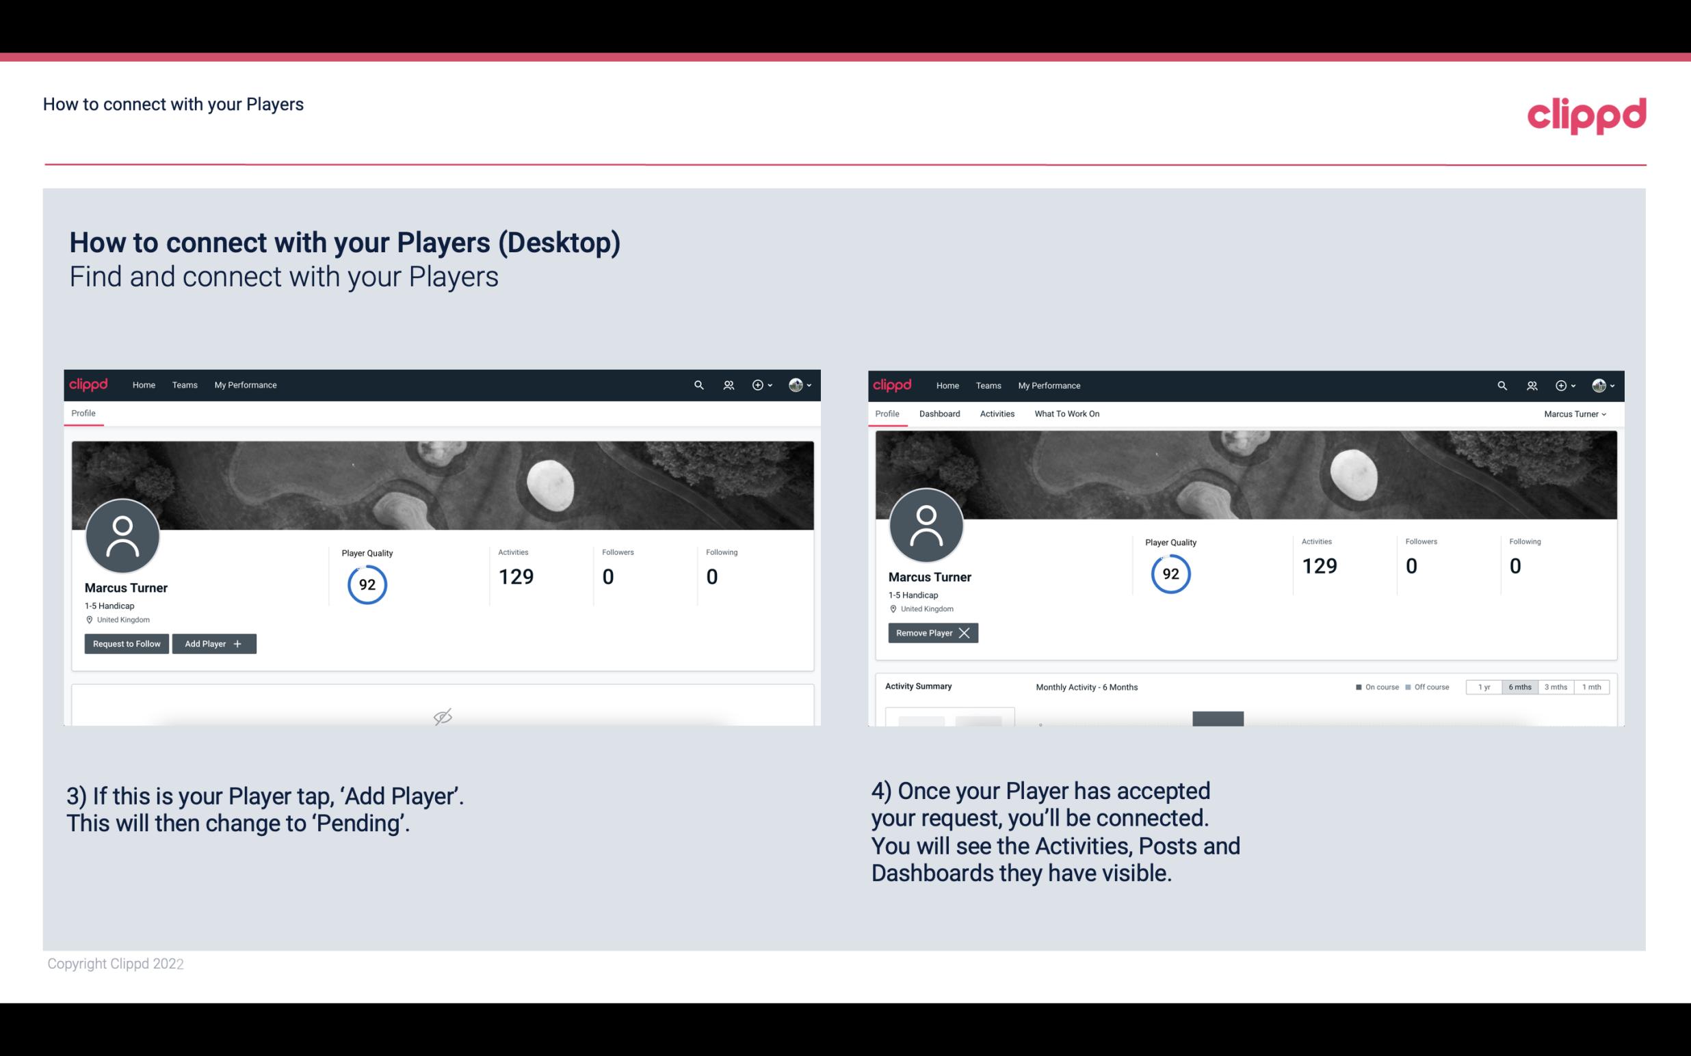Select the 6 months activity view
This screenshot has width=1691, height=1056.
(x=1518, y=686)
